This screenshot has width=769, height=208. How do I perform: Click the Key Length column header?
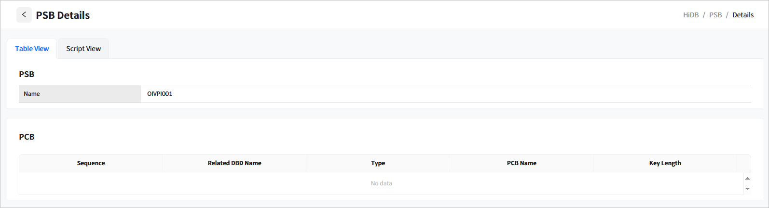coord(665,163)
